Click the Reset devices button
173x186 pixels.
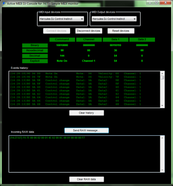pyautogui.click(x=121, y=31)
